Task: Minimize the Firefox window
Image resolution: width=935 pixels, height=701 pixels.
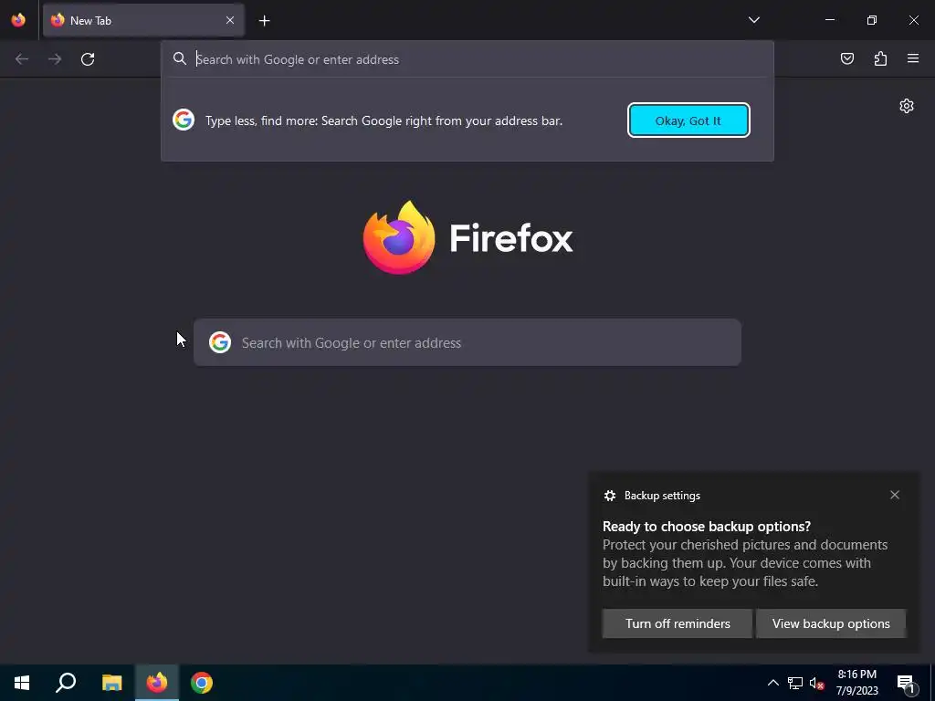Action: pyautogui.click(x=829, y=20)
